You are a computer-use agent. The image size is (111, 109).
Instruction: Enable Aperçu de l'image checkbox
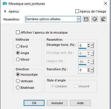(x=77, y=11)
